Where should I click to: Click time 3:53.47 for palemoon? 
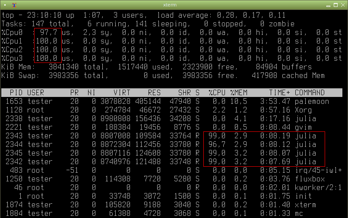coord(275,101)
